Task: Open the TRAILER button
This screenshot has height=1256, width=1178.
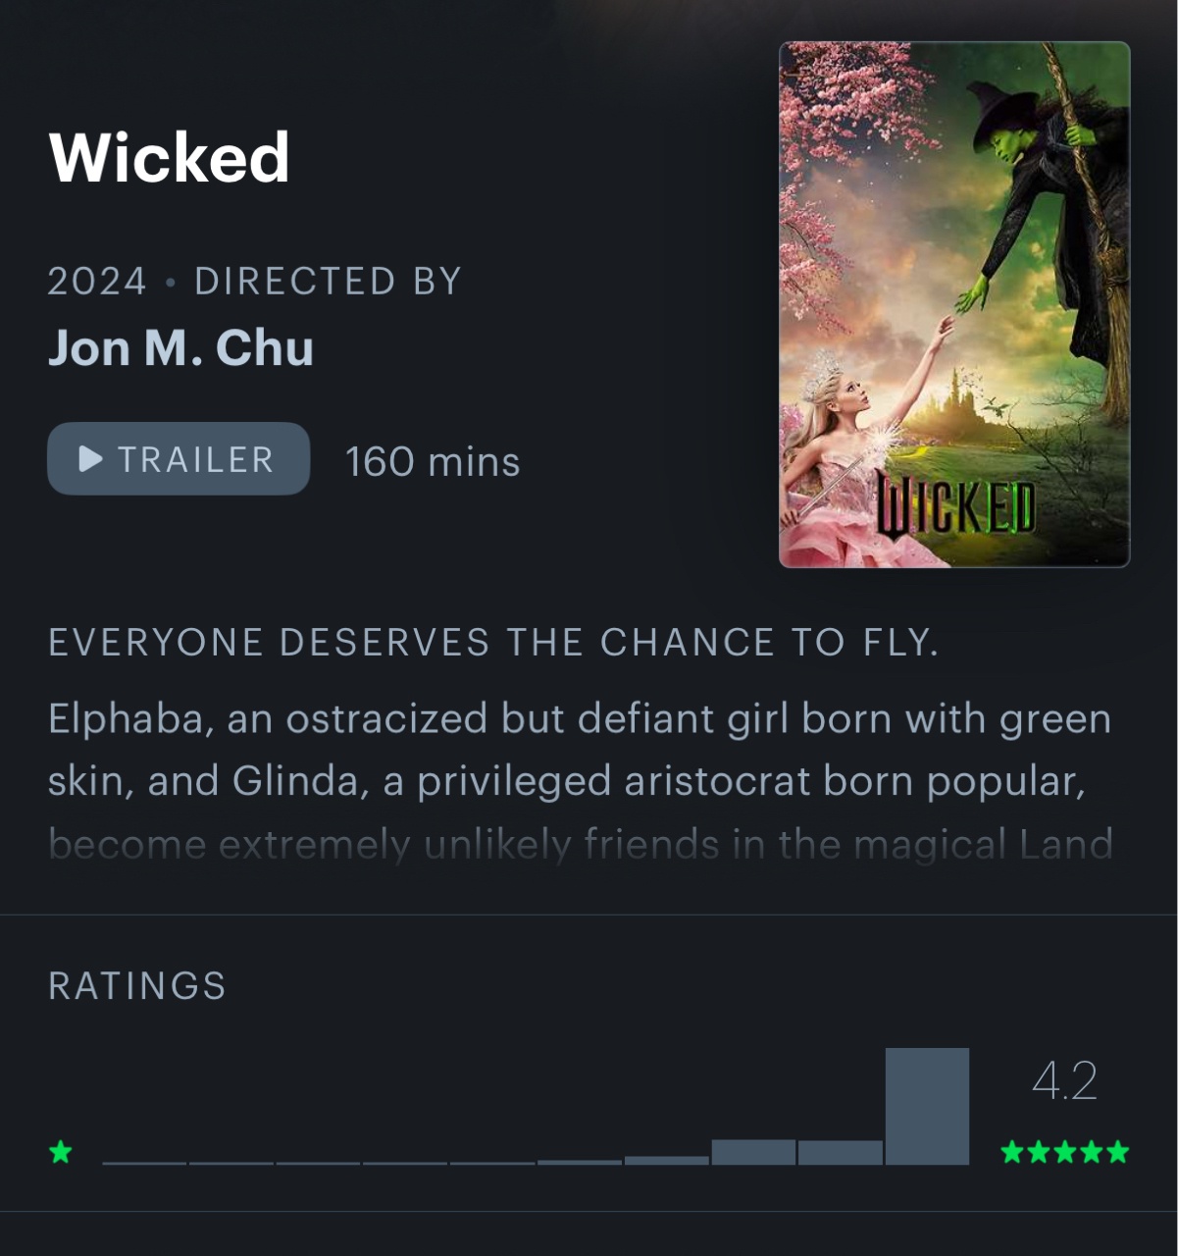Action: point(179,458)
